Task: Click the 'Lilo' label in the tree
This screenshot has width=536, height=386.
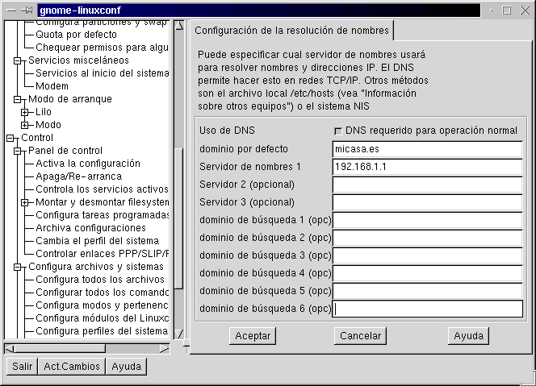Action: [x=44, y=112]
